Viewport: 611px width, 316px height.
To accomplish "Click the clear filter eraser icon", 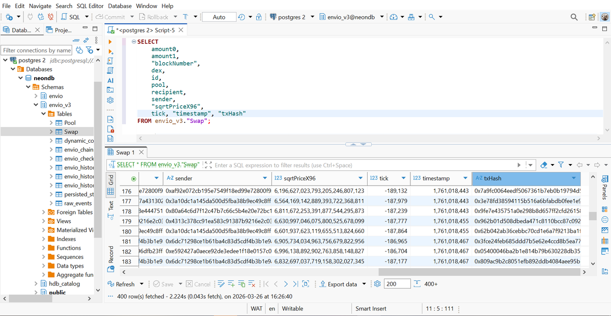I will pyautogui.click(x=544, y=165).
